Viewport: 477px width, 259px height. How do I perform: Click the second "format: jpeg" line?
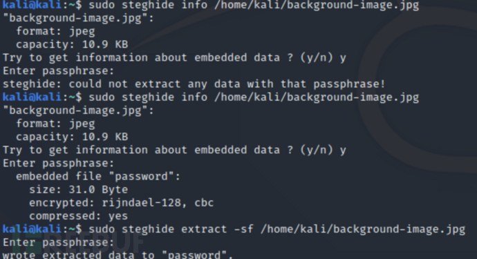click(x=55, y=124)
